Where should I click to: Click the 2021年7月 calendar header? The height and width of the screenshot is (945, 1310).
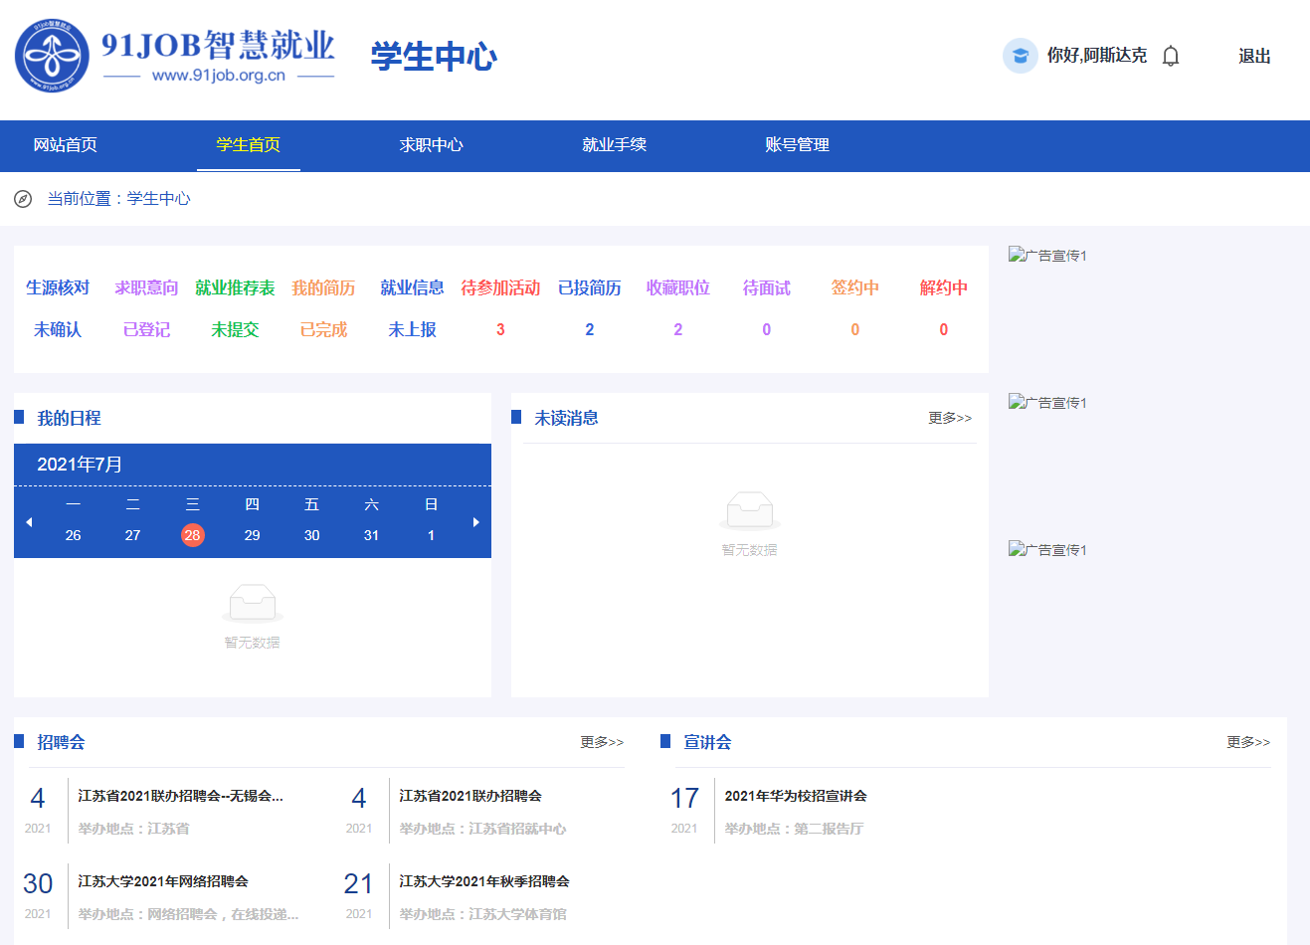(x=80, y=465)
